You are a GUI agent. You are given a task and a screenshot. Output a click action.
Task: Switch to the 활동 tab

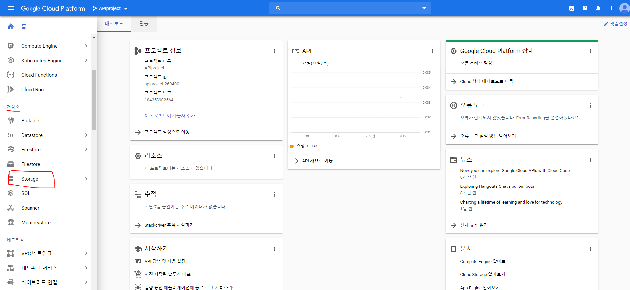pyautogui.click(x=144, y=24)
